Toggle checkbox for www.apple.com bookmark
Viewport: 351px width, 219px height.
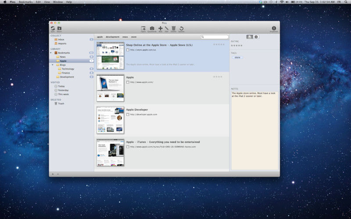tap(128, 82)
